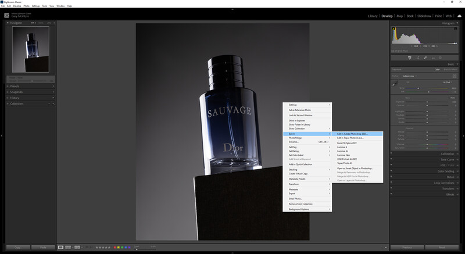Viewport: 465px width, 254px height.
Task: Open the toolbar options dropdown arrow
Action: [x=385, y=247]
